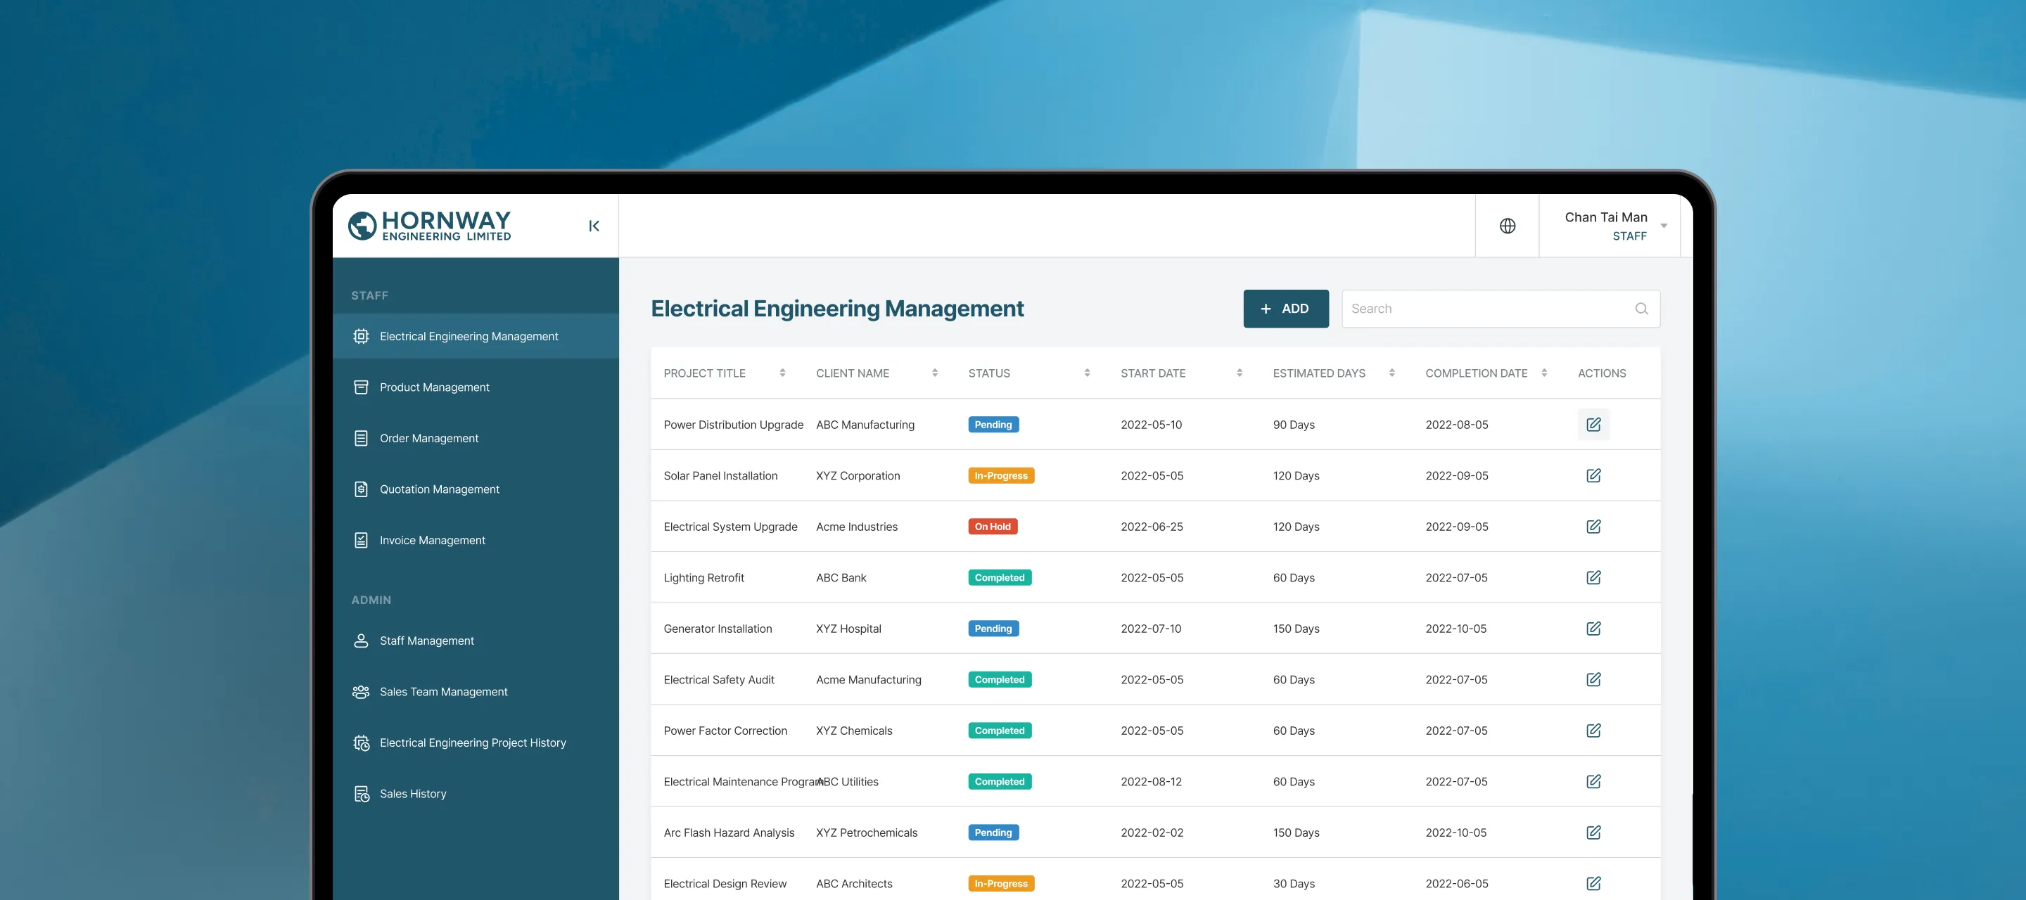Click the search magnifier icon
Screen dimensions: 2026x900
pyautogui.click(x=1640, y=309)
